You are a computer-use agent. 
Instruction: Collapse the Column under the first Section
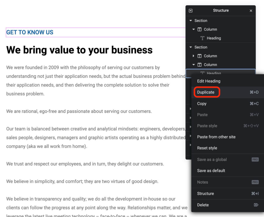(194, 30)
